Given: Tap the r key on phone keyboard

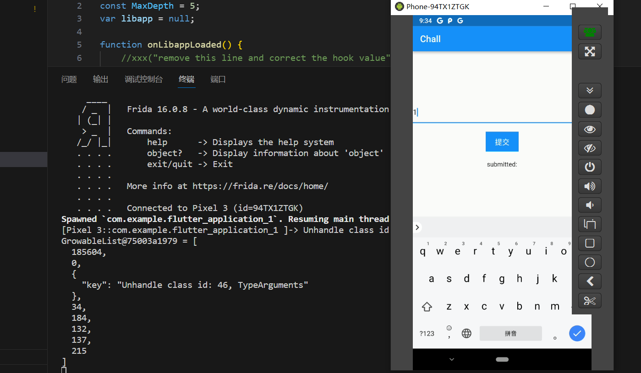Looking at the screenshot, I should [476, 251].
